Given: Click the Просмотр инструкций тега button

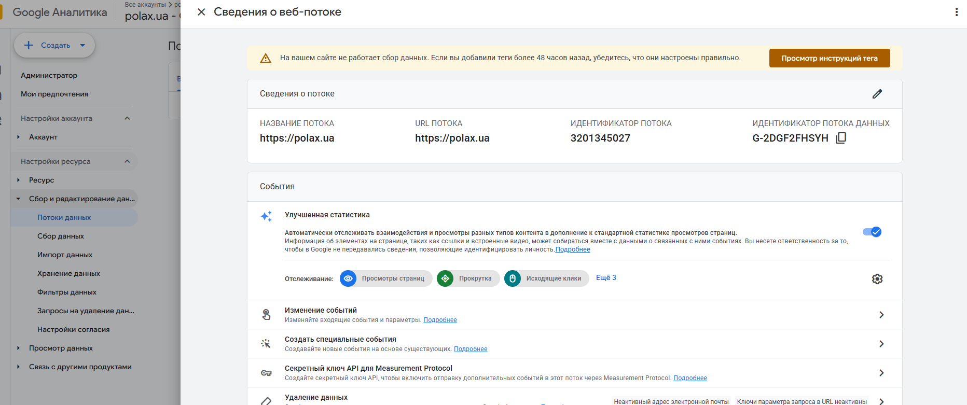Looking at the screenshot, I should 830,58.
